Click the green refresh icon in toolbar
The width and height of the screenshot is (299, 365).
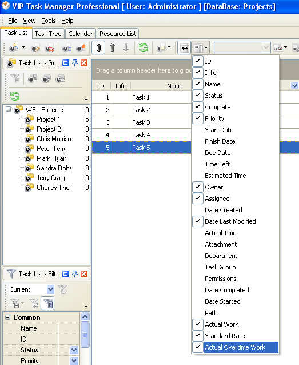tap(143, 47)
